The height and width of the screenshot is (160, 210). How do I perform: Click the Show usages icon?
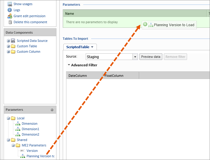click(x=10, y=4)
